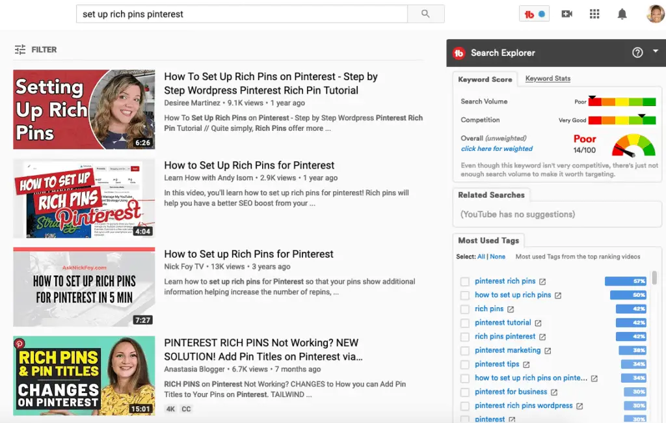
Task: Switch to the Keyword Score tab
Action: pyautogui.click(x=485, y=79)
